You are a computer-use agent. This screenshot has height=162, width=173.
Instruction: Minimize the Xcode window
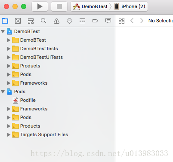click(x=15, y=6)
